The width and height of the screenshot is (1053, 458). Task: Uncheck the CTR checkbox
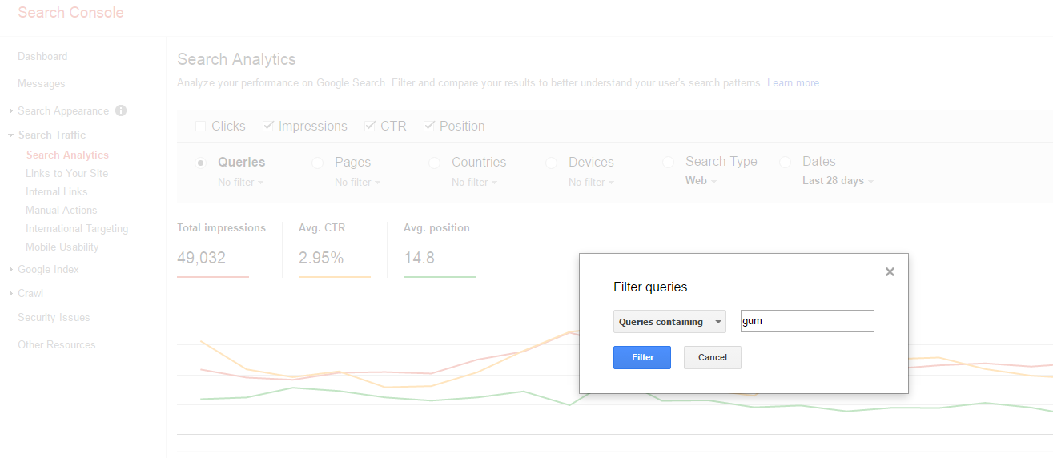pyautogui.click(x=370, y=126)
